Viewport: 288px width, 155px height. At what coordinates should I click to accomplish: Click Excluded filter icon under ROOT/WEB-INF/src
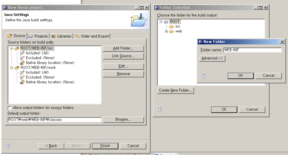coord(22,58)
